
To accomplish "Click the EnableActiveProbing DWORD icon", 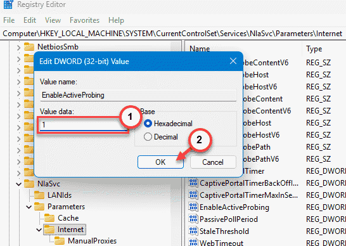I will (193, 207).
